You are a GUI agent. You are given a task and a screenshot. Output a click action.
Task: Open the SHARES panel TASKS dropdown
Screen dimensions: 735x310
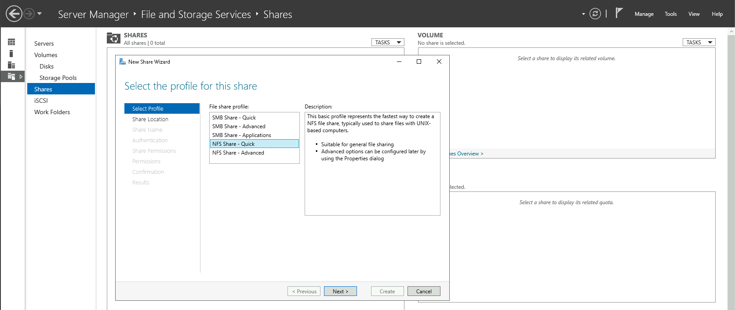(x=388, y=43)
